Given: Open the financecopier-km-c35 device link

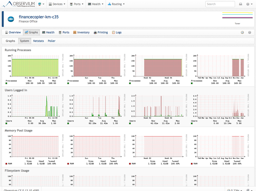Looking at the screenshot, I should (x=39, y=17).
